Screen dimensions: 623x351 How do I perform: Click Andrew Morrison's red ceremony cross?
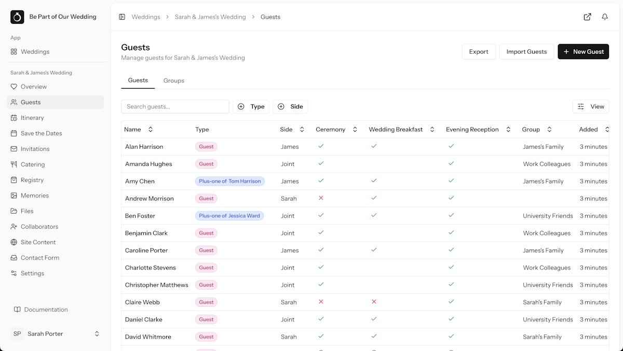pyautogui.click(x=321, y=198)
